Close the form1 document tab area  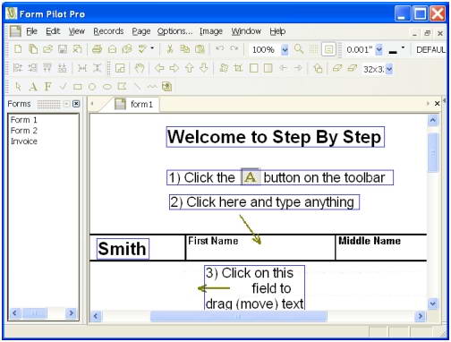(437, 104)
